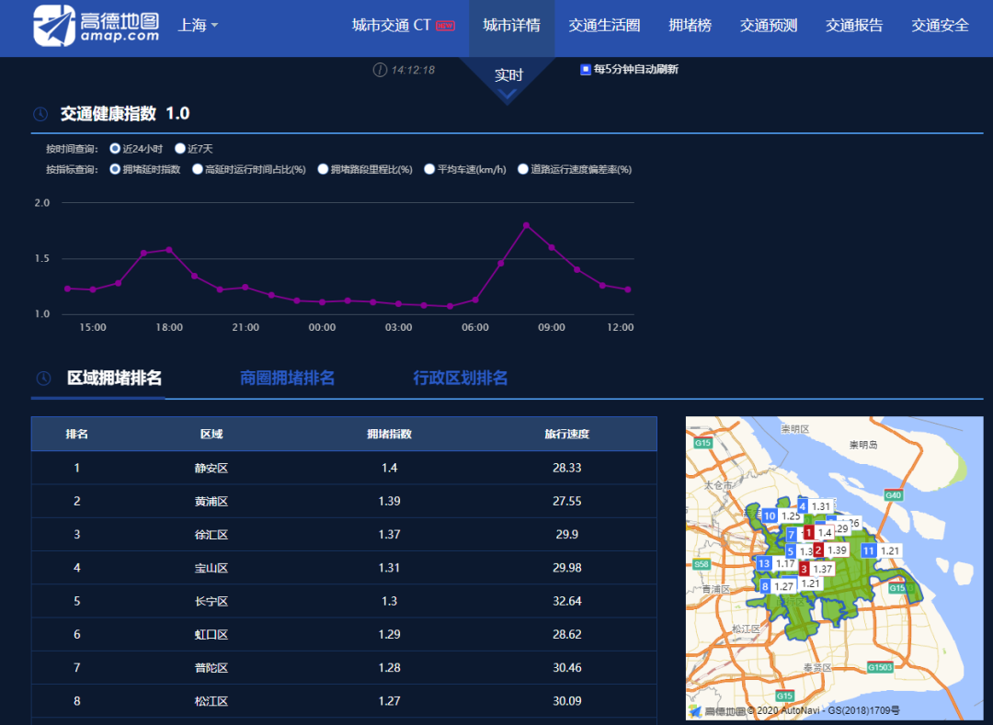
Task: Open the 交通安全 page
Action: 940,26
